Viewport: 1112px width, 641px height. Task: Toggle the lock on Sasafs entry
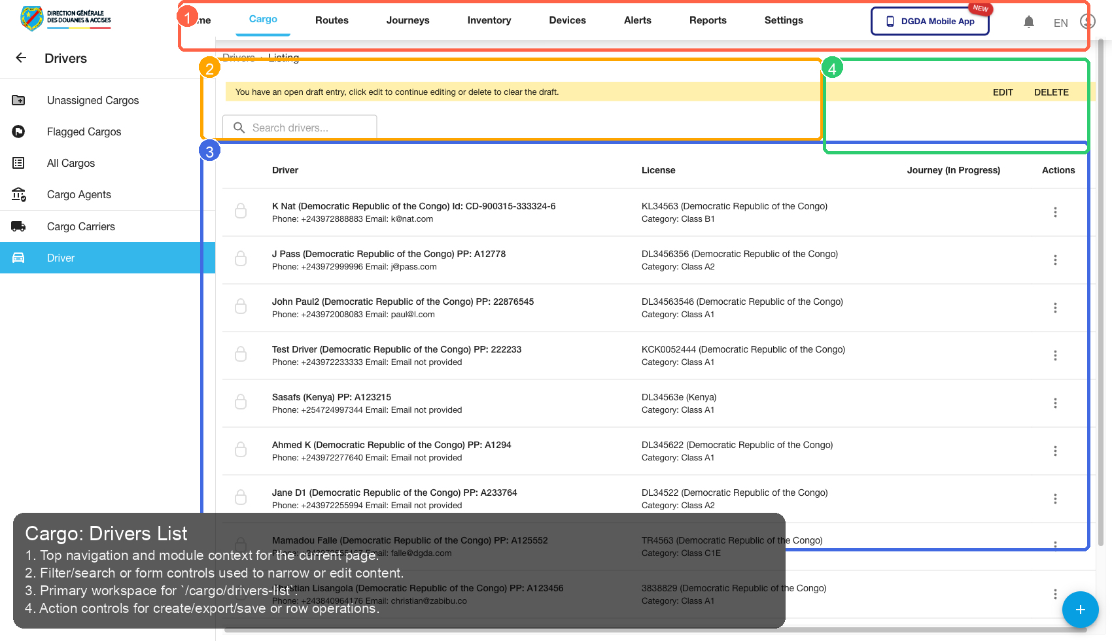tap(241, 402)
